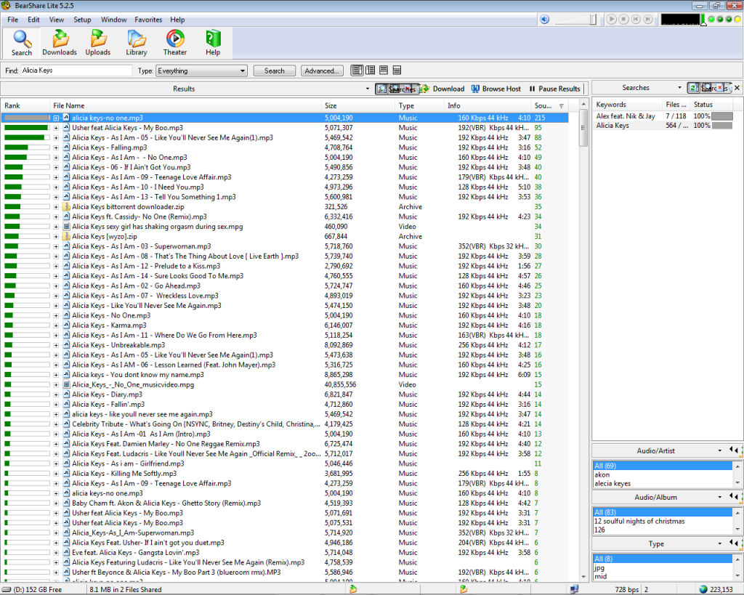Viewport: 744px width, 595px height.
Task: Click the drive icon showing 152 GB Free
Action: click(7, 589)
